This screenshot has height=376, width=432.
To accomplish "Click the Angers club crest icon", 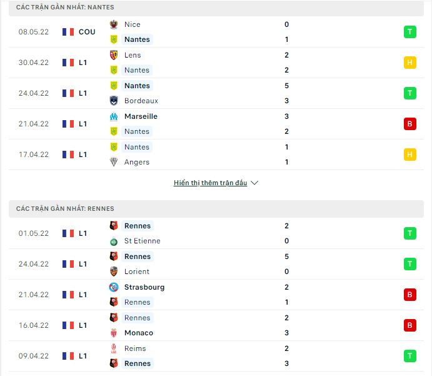I will 114,162.
